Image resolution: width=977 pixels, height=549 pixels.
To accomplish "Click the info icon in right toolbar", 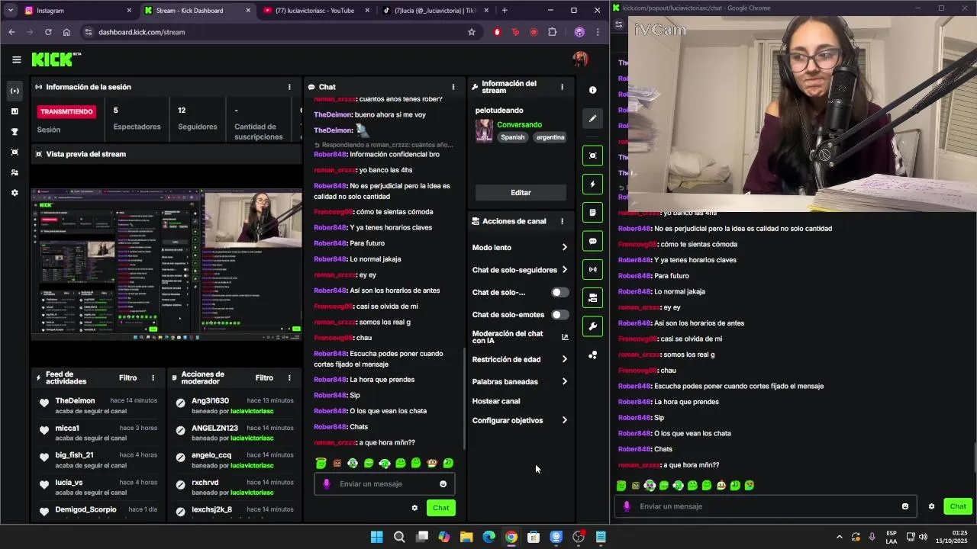I will click(x=593, y=90).
